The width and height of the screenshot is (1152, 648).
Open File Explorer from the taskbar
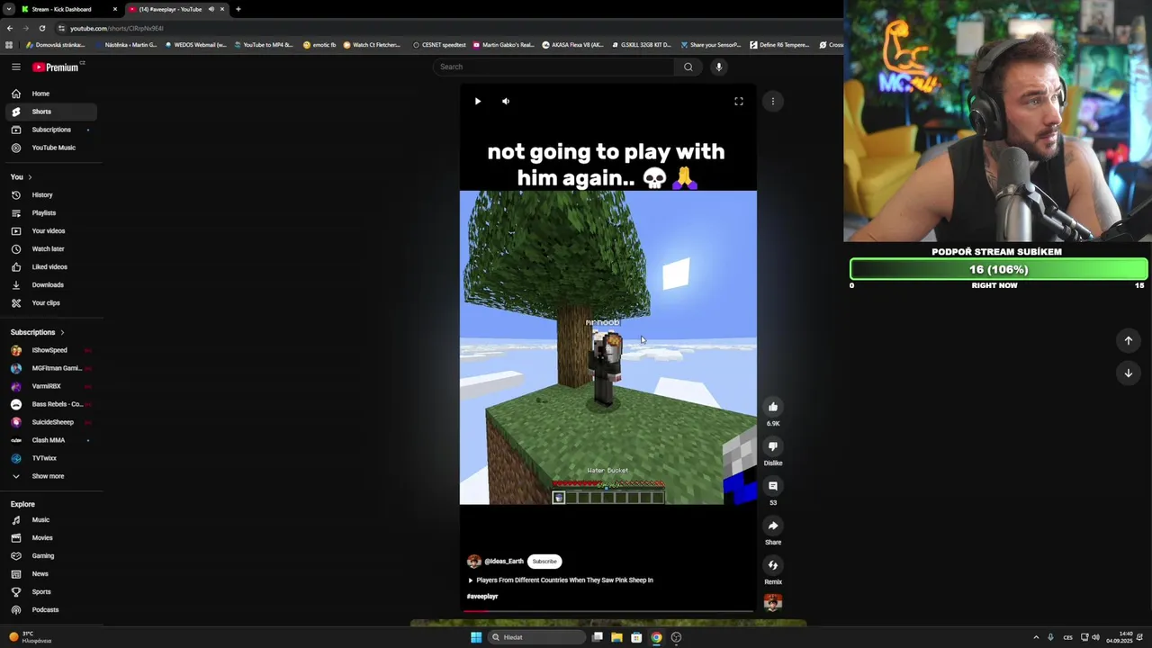(616, 637)
